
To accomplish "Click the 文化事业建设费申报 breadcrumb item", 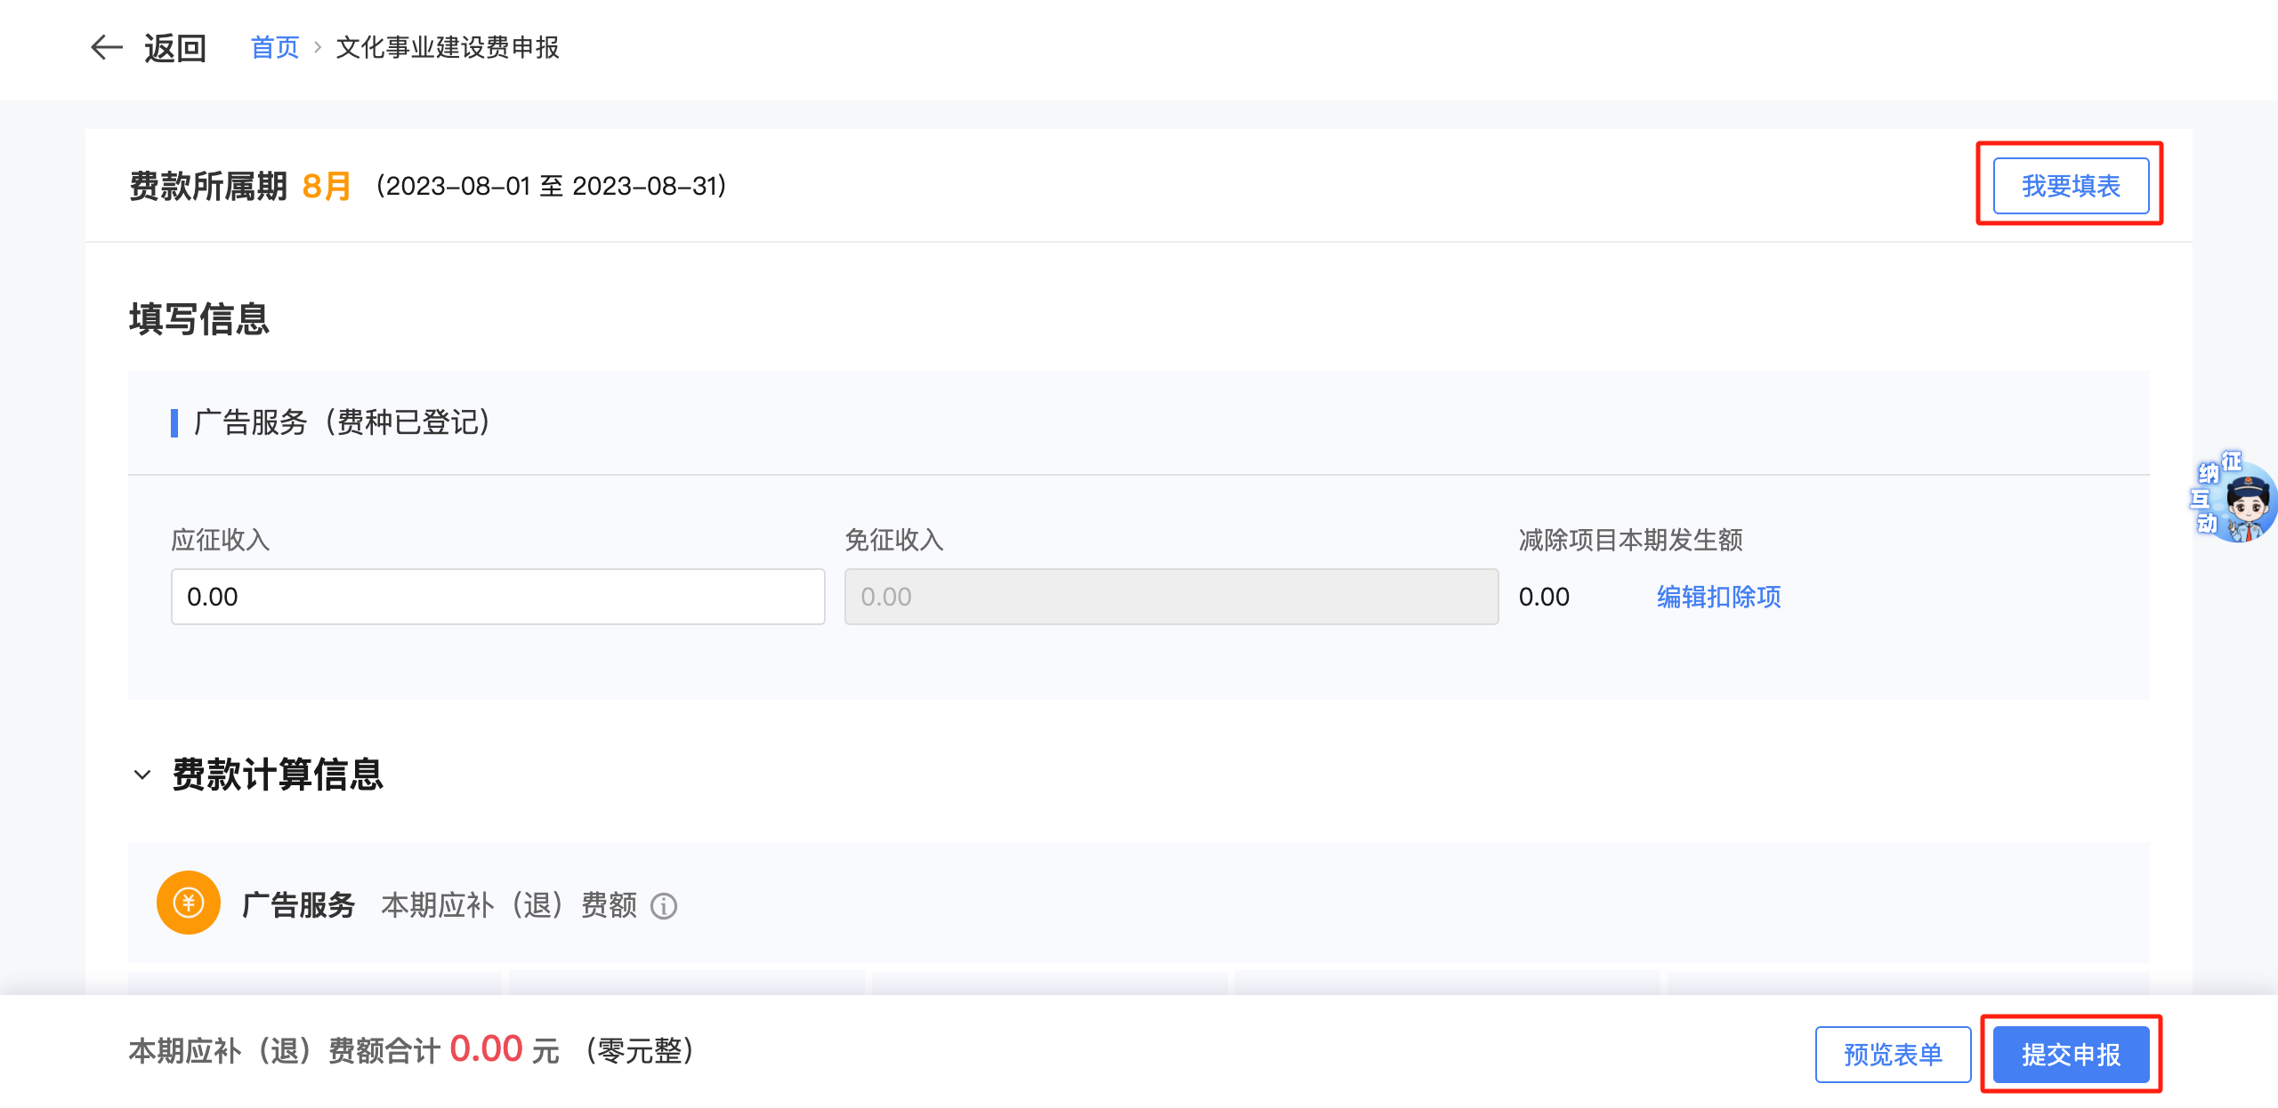I will tap(447, 47).
